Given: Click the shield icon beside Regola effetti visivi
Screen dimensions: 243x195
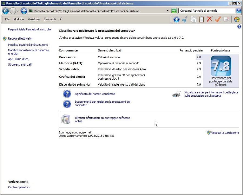Looking at the screenshot, I should tap(5, 39).
